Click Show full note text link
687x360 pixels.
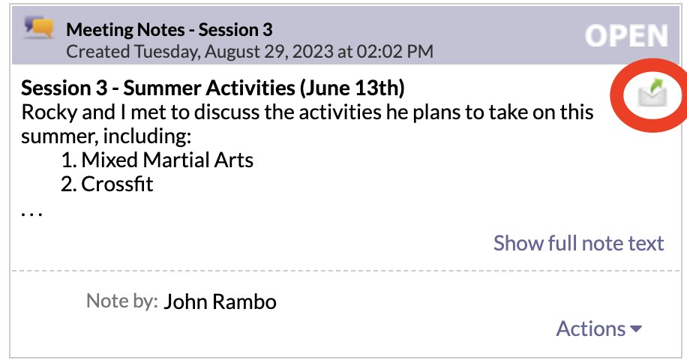[x=579, y=243]
